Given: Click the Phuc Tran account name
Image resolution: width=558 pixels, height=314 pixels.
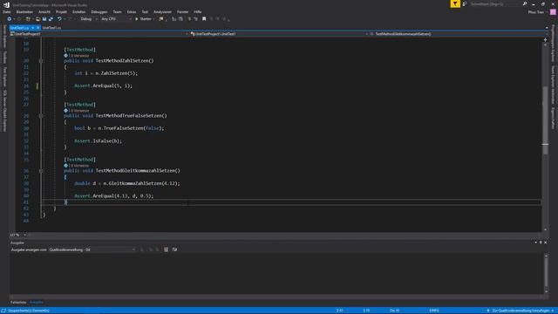Looking at the screenshot, I should (x=536, y=12).
